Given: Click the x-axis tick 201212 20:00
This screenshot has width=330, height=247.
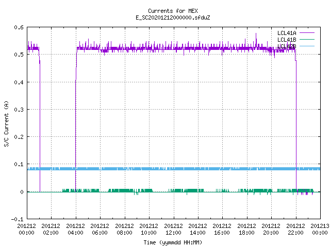Looking at the screenshot, I should pos(271,229).
